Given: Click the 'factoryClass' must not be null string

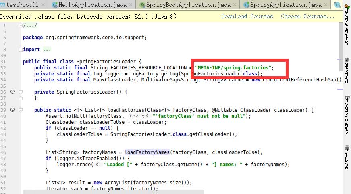Looking at the screenshot, I should pos(199,116).
